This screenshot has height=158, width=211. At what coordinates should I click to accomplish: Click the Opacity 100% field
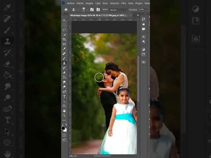tap(142, 10)
